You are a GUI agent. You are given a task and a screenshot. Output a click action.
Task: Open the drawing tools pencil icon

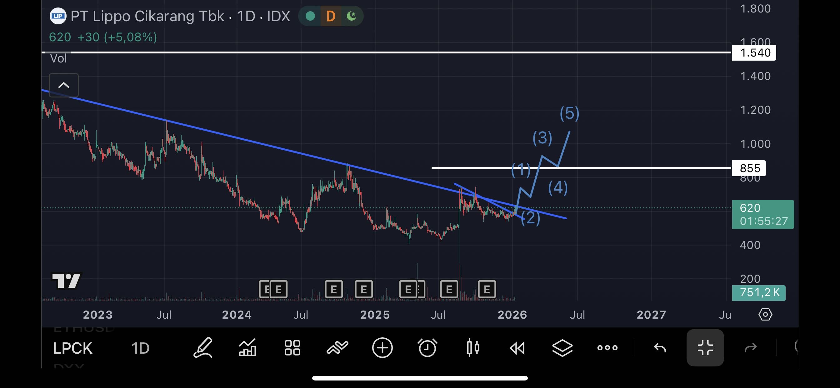pos(203,348)
